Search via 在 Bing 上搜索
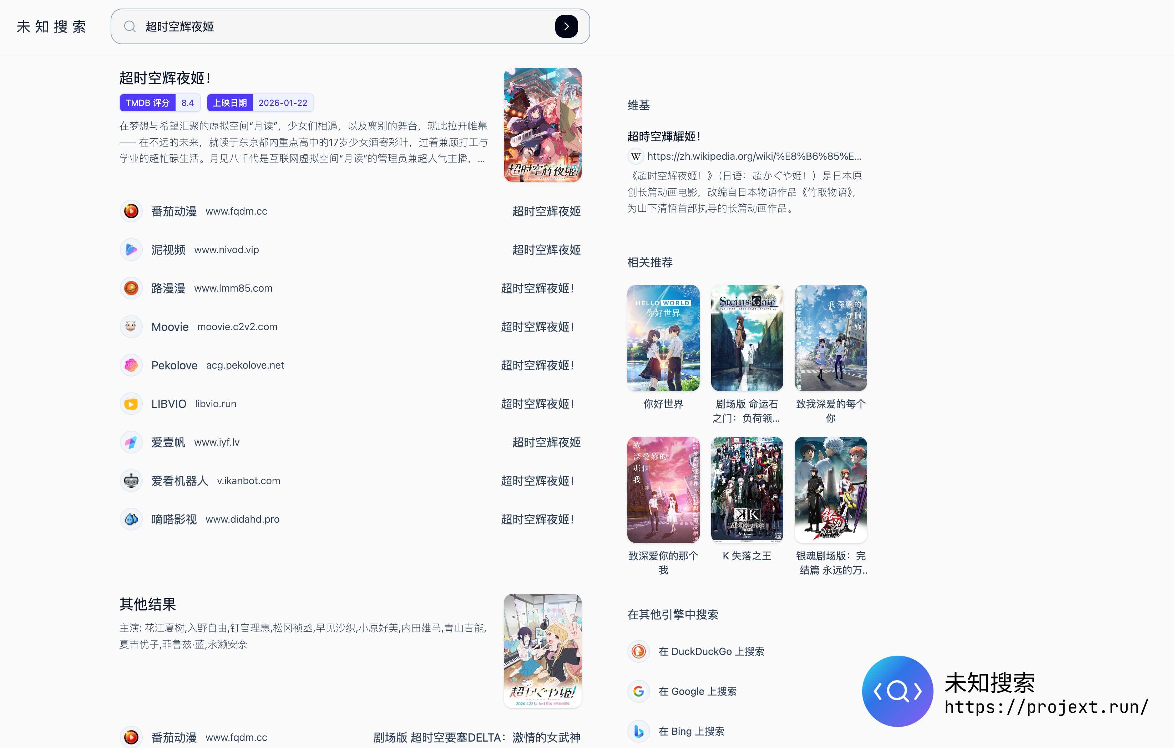 pyautogui.click(x=691, y=732)
